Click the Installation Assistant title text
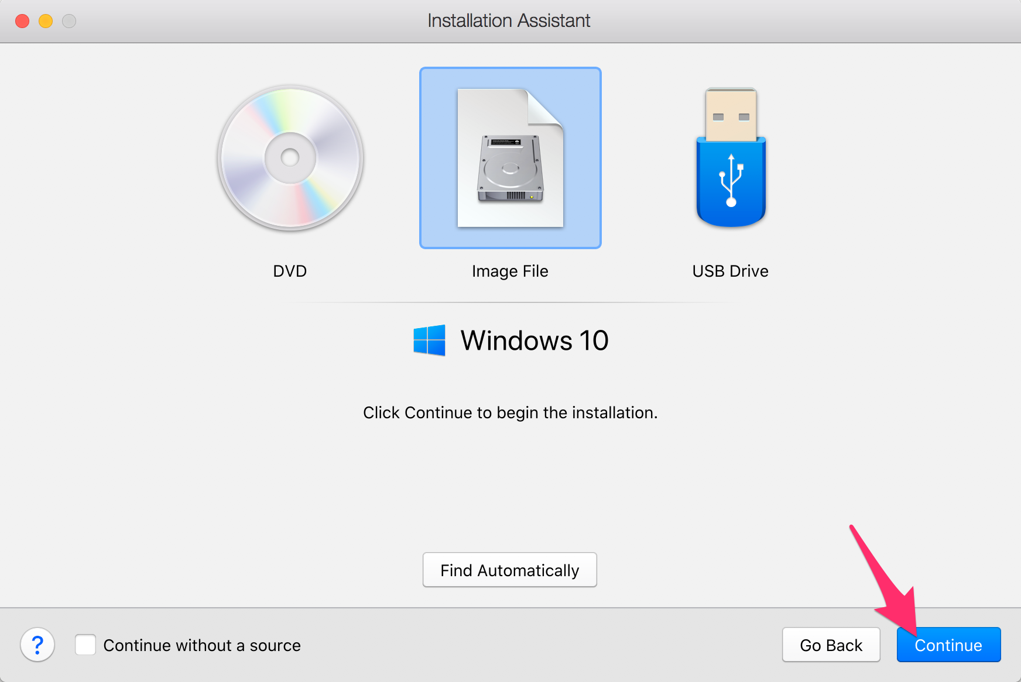The image size is (1021, 682). coord(509,20)
